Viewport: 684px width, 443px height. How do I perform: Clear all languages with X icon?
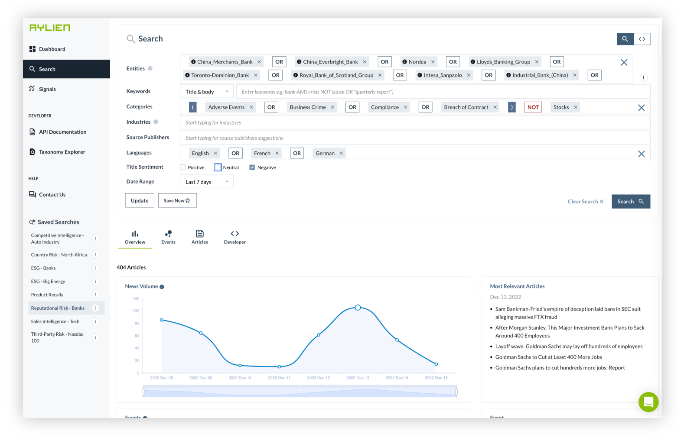click(x=642, y=154)
